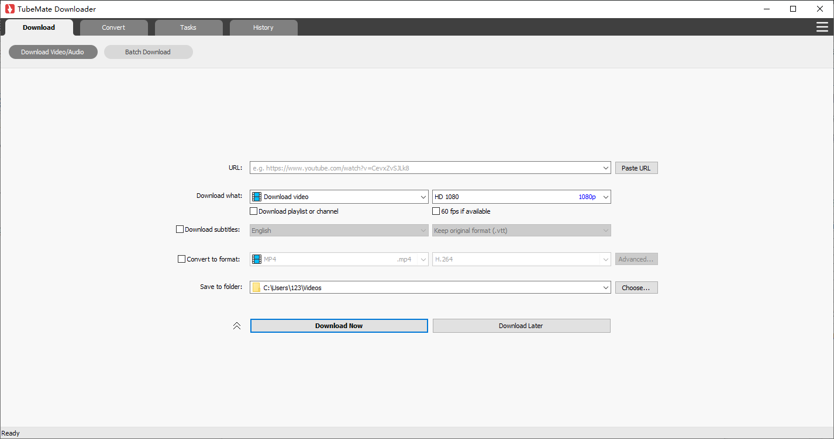The image size is (834, 439).
Task: Switch to the Tasks tab
Action: coord(188,27)
